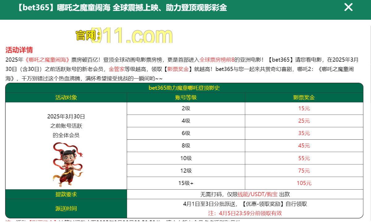
Task: Click the red note 注：4月5日23:59分前领取有效
Action: click(245, 213)
